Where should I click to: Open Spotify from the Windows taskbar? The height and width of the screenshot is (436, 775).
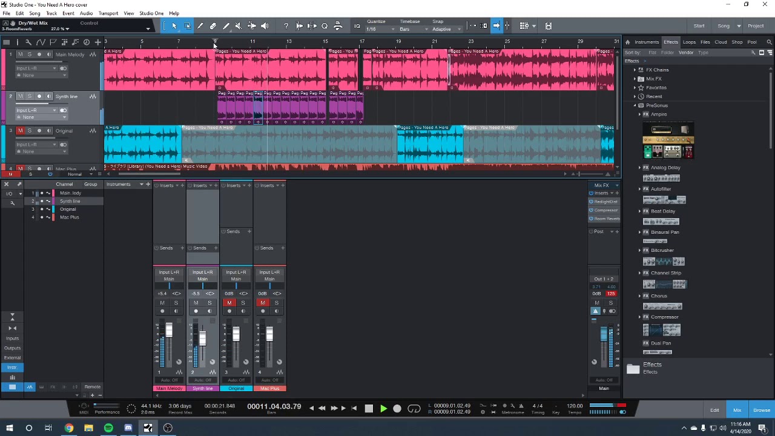[x=108, y=428]
